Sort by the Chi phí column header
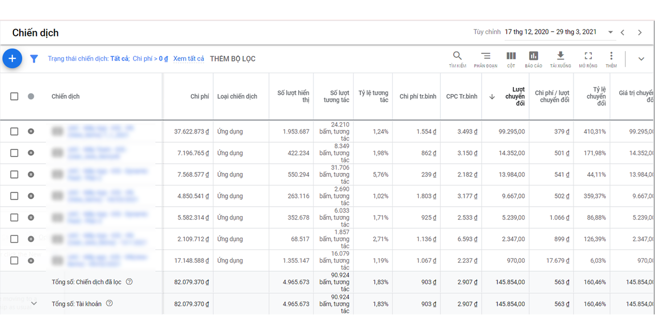 click(x=199, y=96)
